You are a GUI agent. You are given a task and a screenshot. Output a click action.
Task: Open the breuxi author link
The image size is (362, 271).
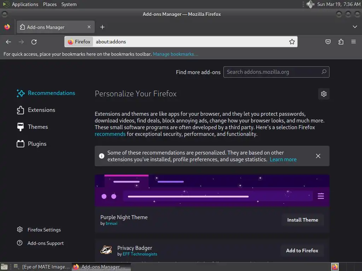[x=111, y=223]
